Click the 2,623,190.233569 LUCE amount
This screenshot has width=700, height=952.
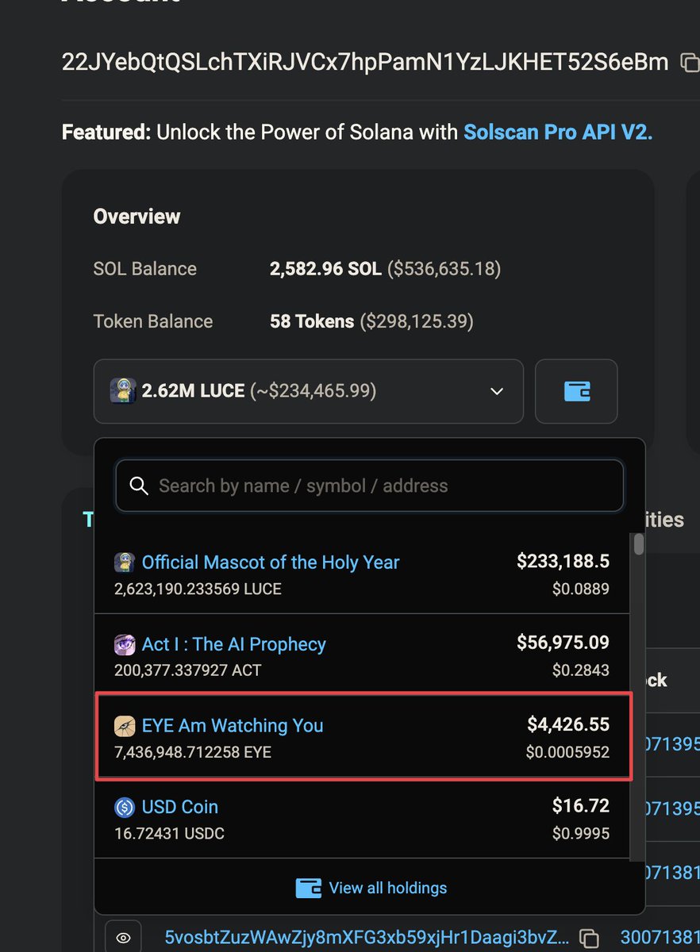198,589
